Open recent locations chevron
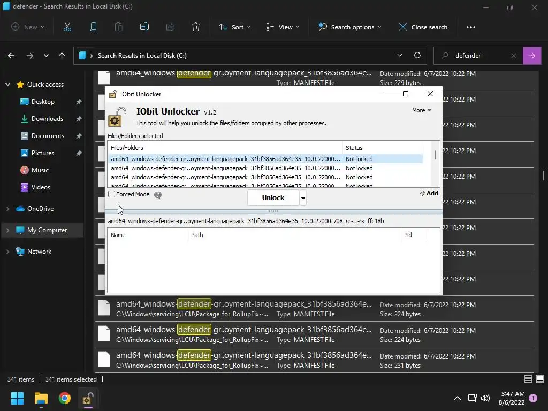 click(x=46, y=56)
